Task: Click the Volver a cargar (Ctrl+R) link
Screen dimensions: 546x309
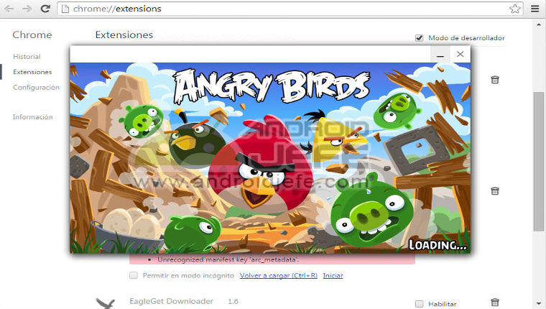Action: point(278,276)
